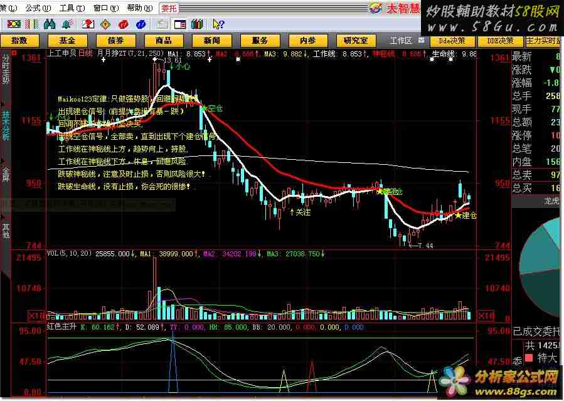This screenshot has height=401, width=564.
Task: Click the 上工申贝 stock name label
Action: (62, 53)
